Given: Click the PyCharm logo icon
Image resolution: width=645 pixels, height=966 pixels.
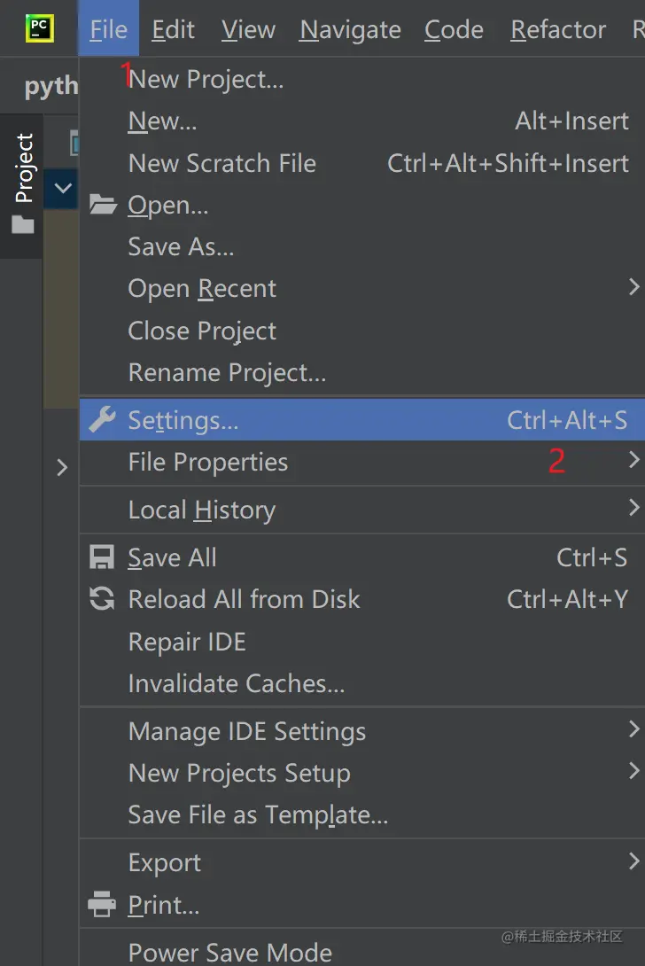Looking at the screenshot, I should 39,29.
